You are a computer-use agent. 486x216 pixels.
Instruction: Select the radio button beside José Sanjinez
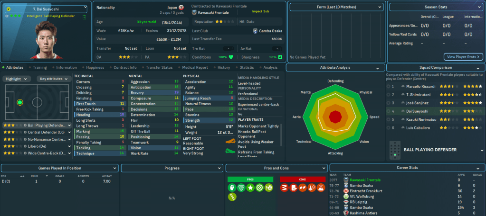[388, 103]
